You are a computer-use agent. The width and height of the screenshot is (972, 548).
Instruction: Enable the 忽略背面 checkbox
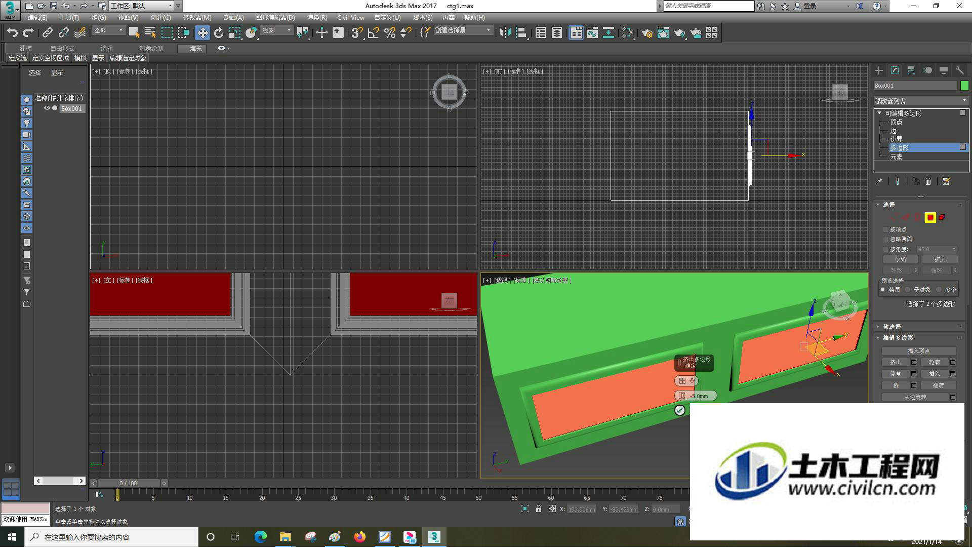[886, 239]
